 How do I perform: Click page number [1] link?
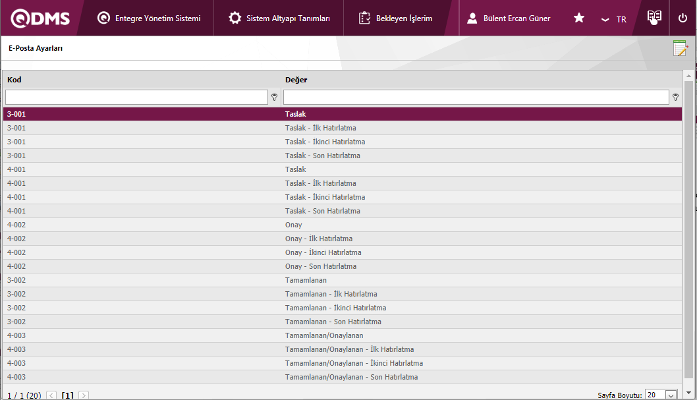68,395
